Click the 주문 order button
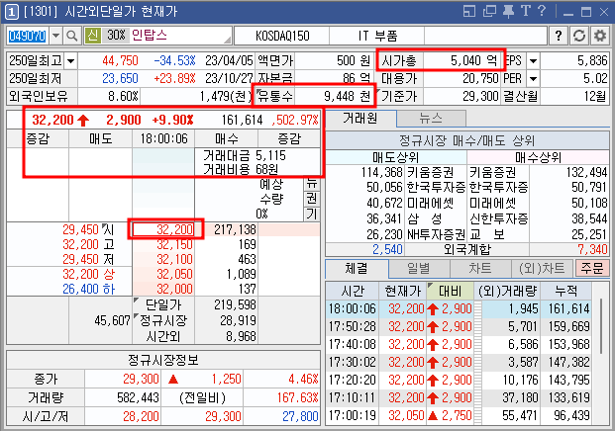The width and height of the screenshot is (615, 431). pyautogui.click(x=592, y=269)
